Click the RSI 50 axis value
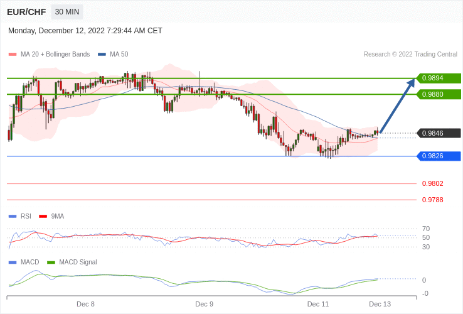This screenshot has height=314, width=463. pyautogui.click(x=426, y=238)
